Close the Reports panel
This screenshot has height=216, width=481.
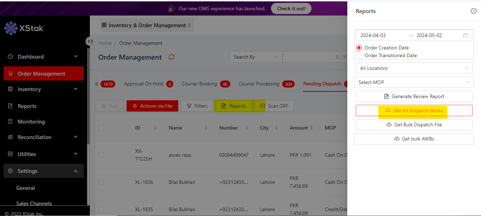474,11
